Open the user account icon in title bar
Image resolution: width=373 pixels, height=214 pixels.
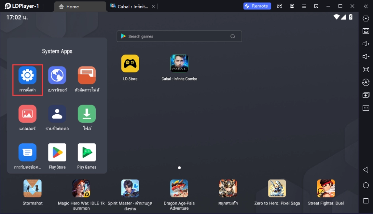292,6
